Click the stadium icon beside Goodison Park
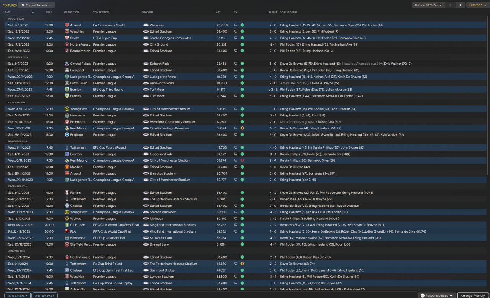490x298 pixels. pos(145,154)
